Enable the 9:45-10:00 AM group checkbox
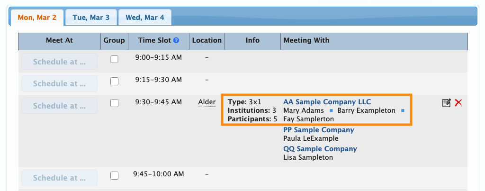Image resolution: width=485 pixels, height=191 pixels. click(x=114, y=176)
